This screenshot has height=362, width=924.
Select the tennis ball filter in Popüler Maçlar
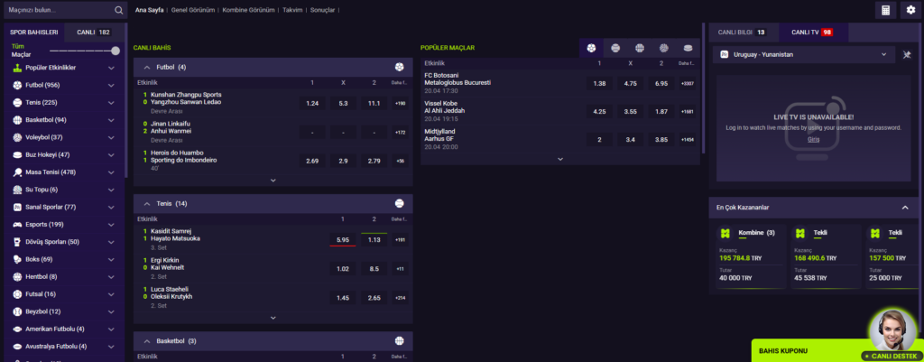(x=615, y=48)
